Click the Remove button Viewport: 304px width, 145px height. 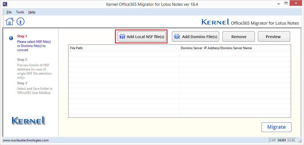tap(239, 36)
